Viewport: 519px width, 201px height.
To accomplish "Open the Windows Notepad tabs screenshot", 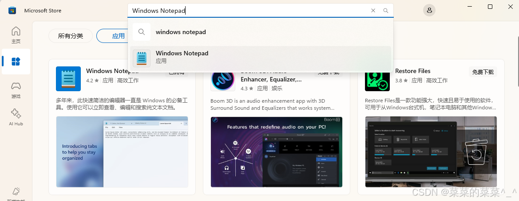I will click(x=122, y=152).
